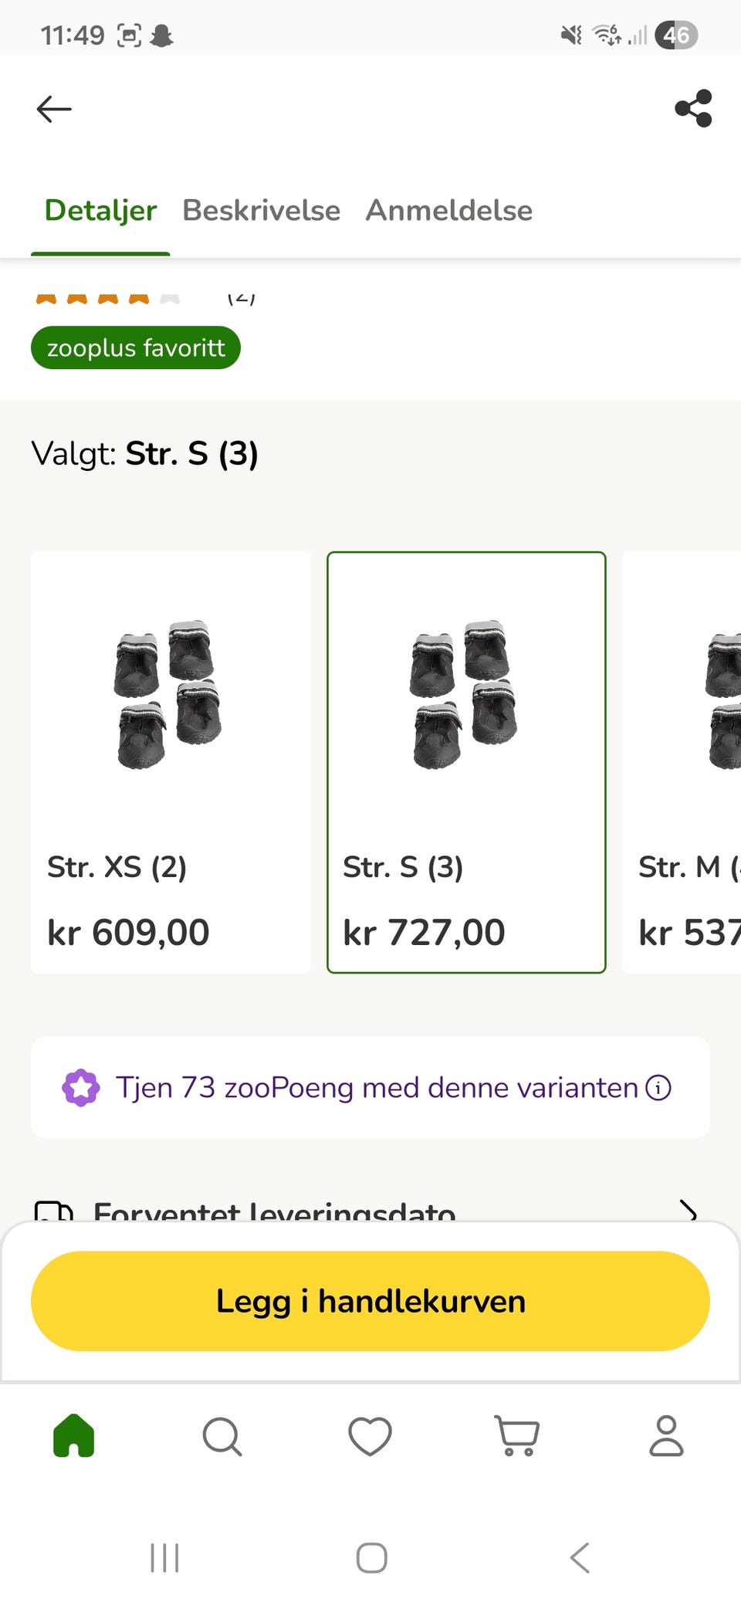Image resolution: width=741 pixels, height=1606 pixels.
Task: Open the account profile icon
Action: coord(667,1436)
